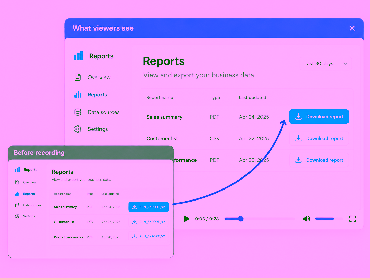Open Settings in the large sidebar
The height and width of the screenshot is (278, 370).
(98, 129)
